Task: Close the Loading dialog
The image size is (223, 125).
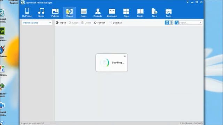Action: [125, 56]
